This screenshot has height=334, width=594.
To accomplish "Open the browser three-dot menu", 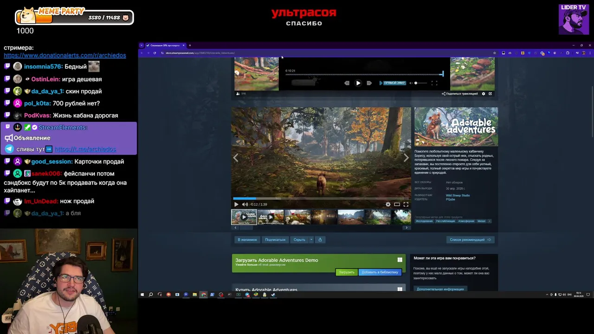I will (590, 53).
